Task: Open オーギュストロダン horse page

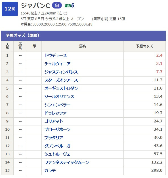Action: pyautogui.click(x=61, y=88)
